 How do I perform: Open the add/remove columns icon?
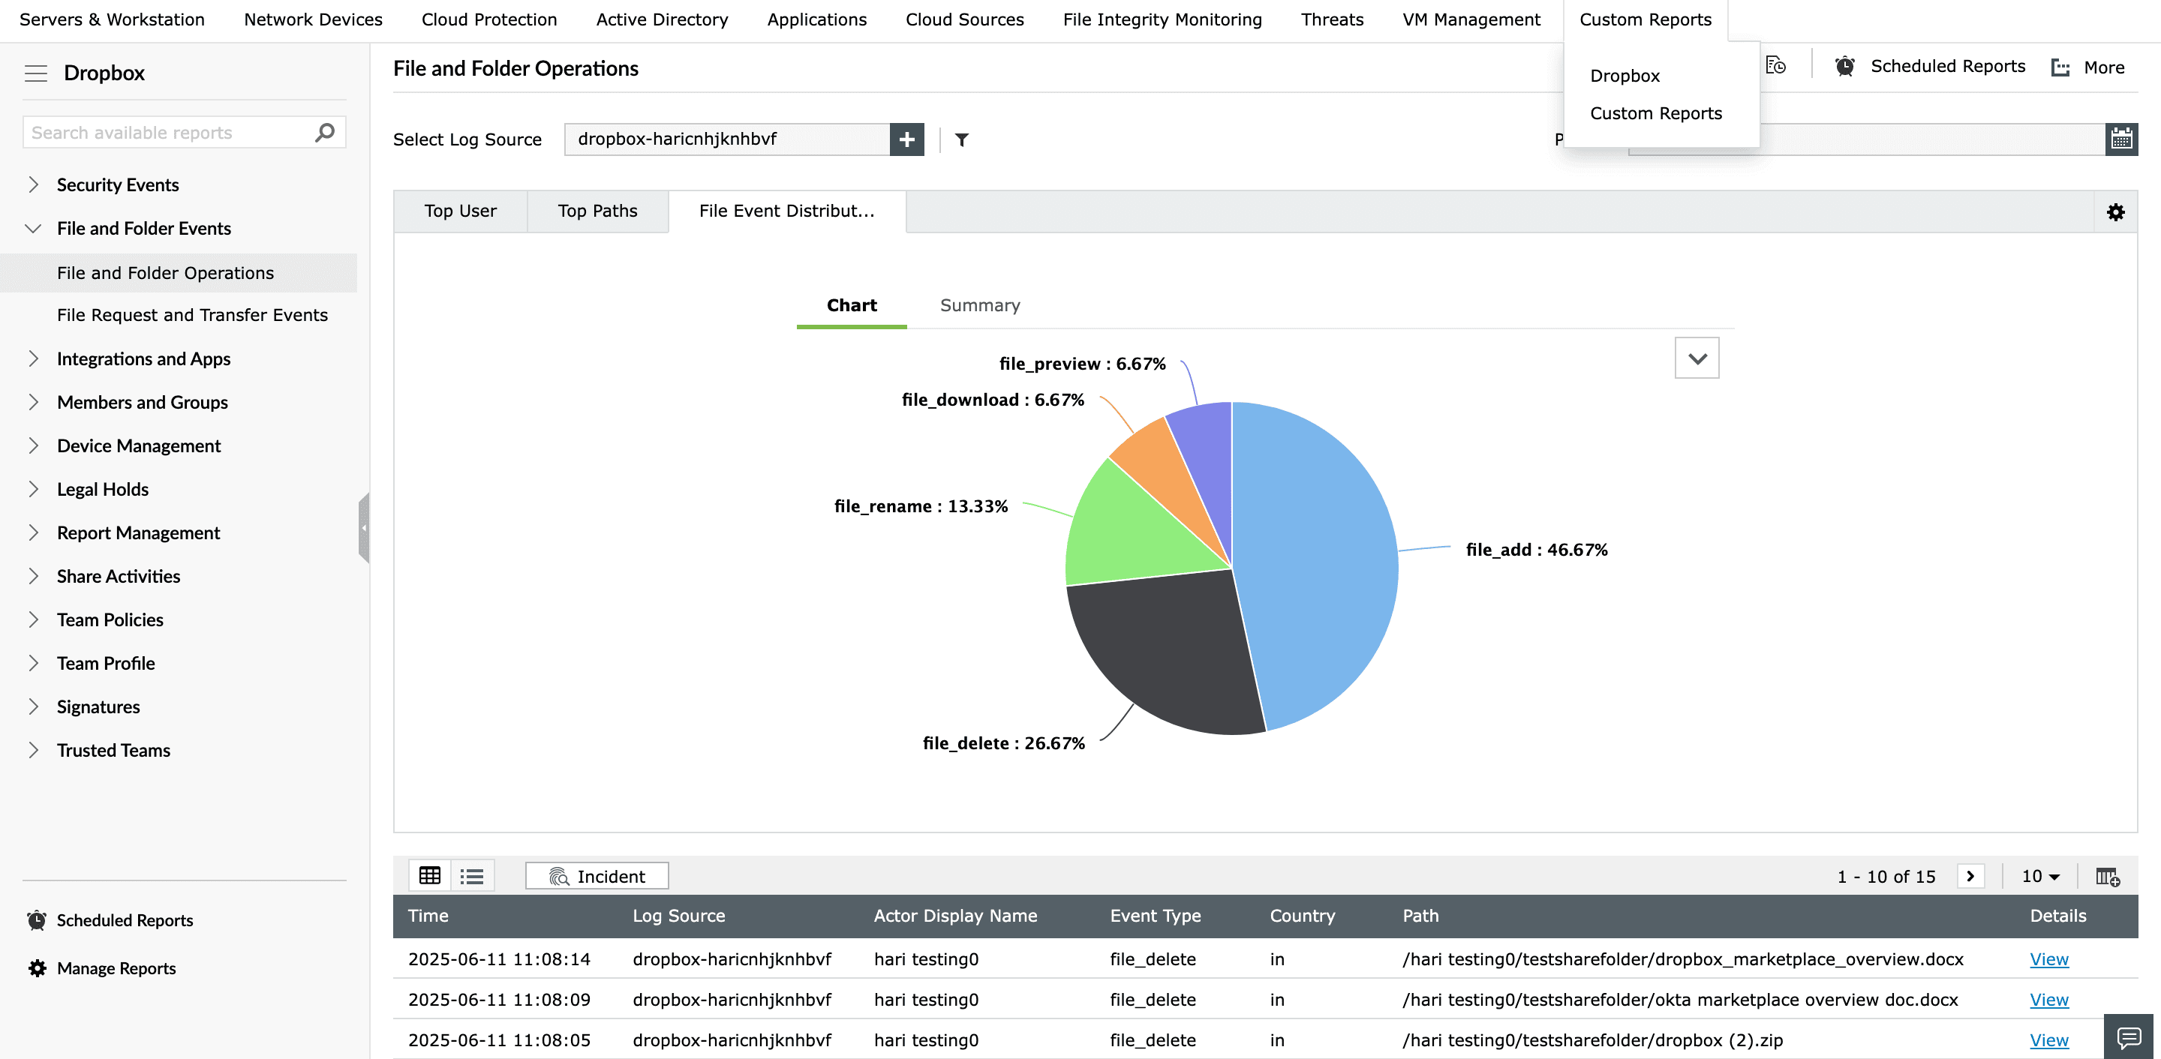(2108, 876)
